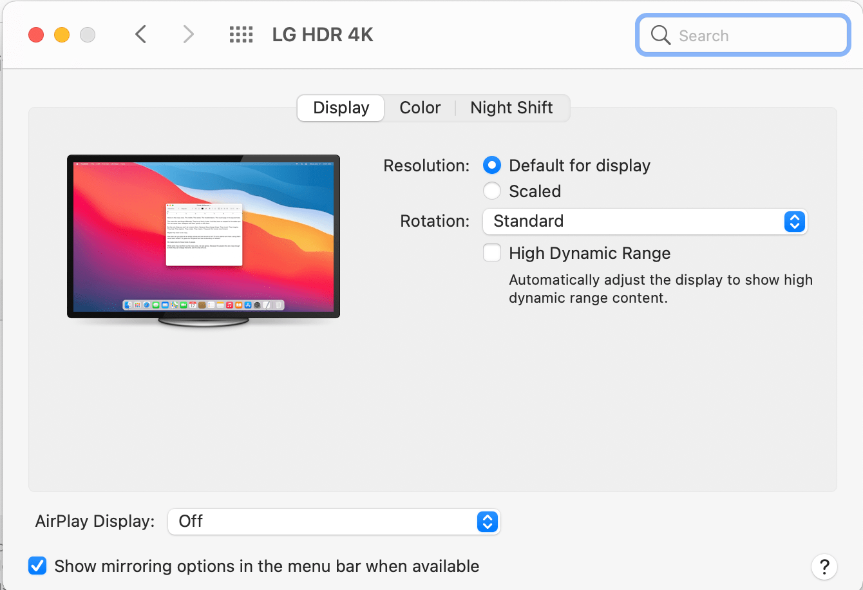The height and width of the screenshot is (590, 863).
Task: Open help via the question mark icon
Action: coord(824,567)
